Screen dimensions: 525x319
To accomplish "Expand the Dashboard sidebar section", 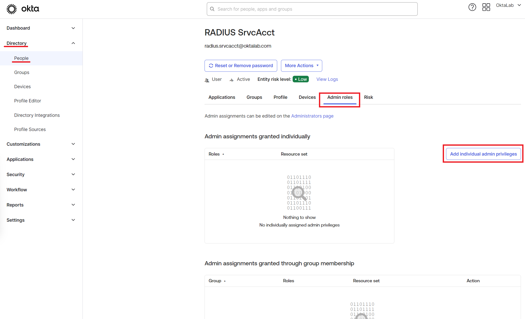I will pyautogui.click(x=73, y=28).
